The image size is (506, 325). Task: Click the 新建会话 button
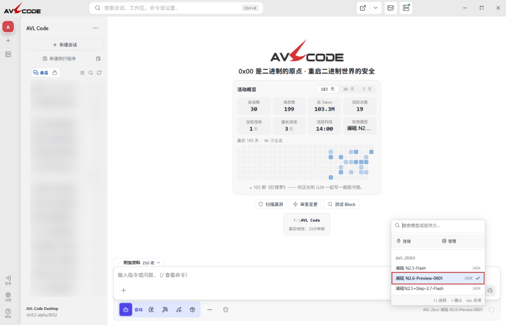point(65,45)
